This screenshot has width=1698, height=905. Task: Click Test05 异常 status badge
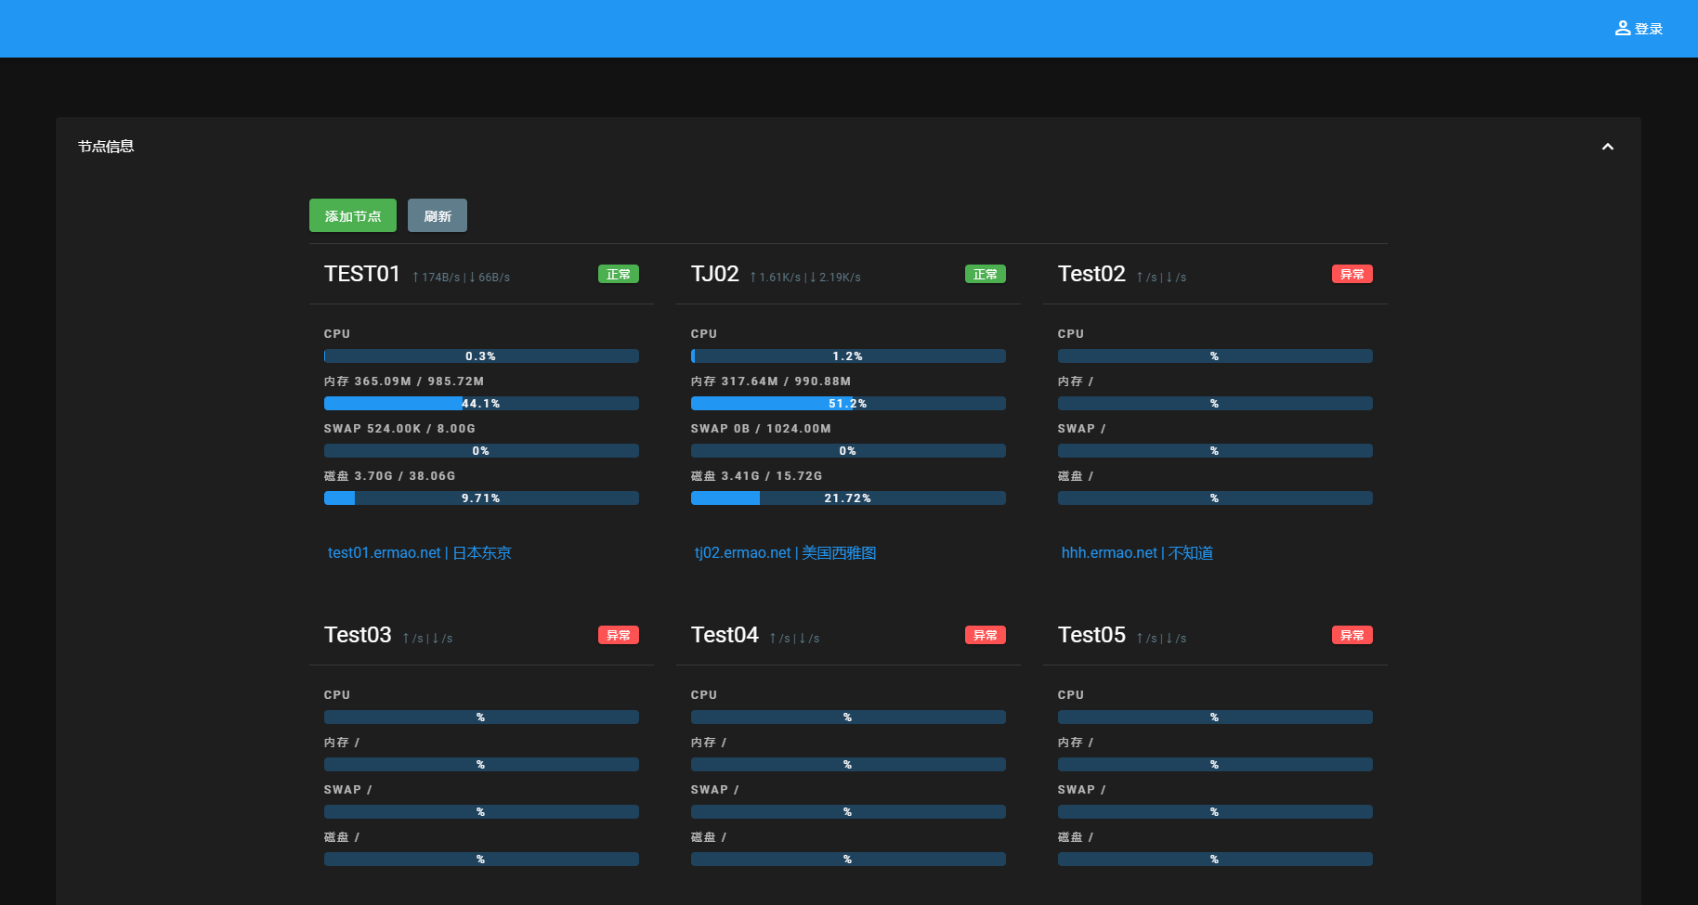point(1352,635)
